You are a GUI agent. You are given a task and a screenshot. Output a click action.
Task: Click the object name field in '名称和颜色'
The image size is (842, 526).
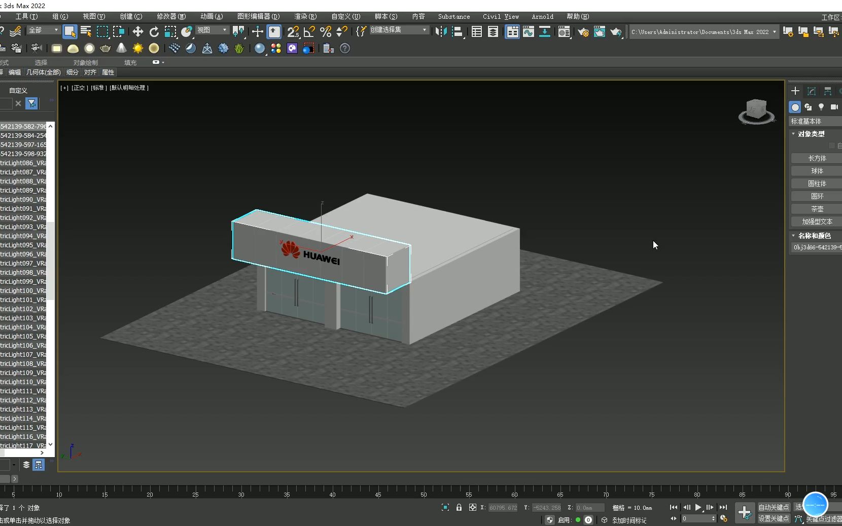point(817,247)
